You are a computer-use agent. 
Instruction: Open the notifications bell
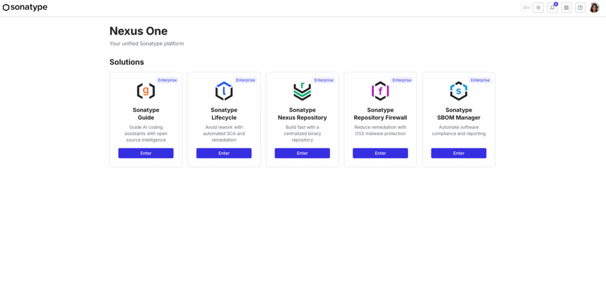click(x=552, y=8)
